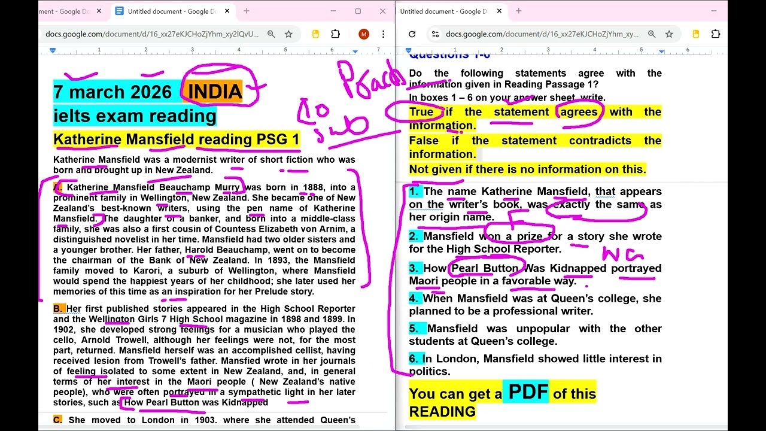Click the left indent marker on left window's ruler

pos(53,51)
